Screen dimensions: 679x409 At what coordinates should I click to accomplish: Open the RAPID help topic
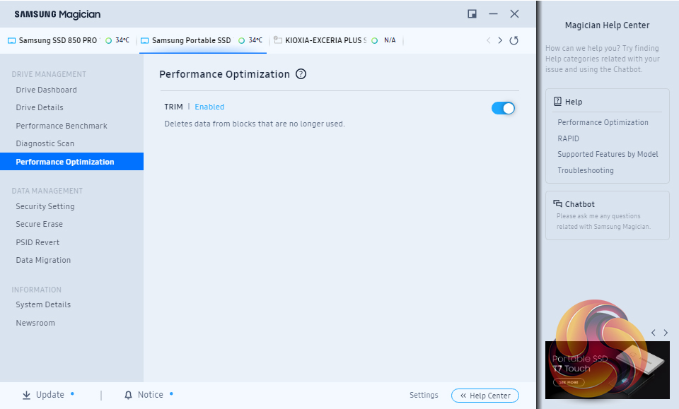(568, 138)
